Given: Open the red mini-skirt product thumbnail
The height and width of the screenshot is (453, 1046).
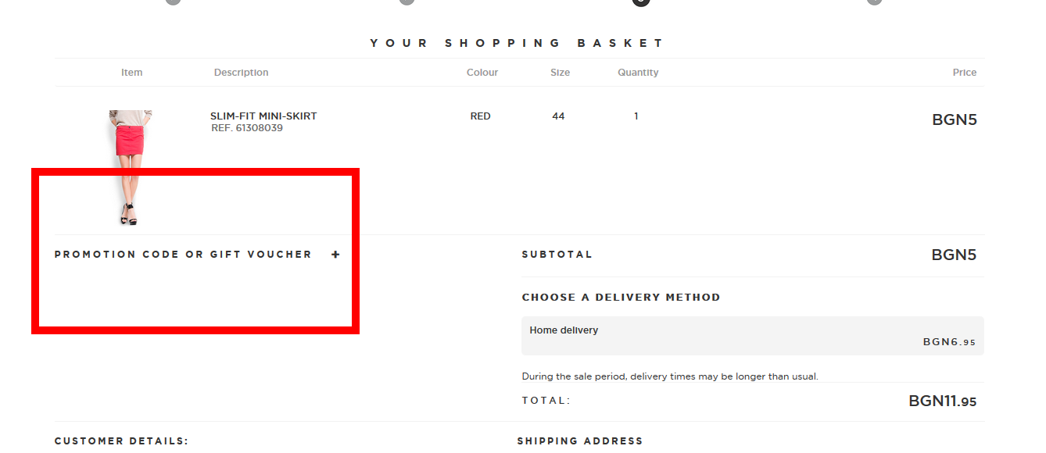Looking at the screenshot, I should [x=130, y=166].
